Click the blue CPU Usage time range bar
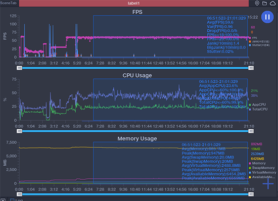278x201 pixels. (135, 131)
